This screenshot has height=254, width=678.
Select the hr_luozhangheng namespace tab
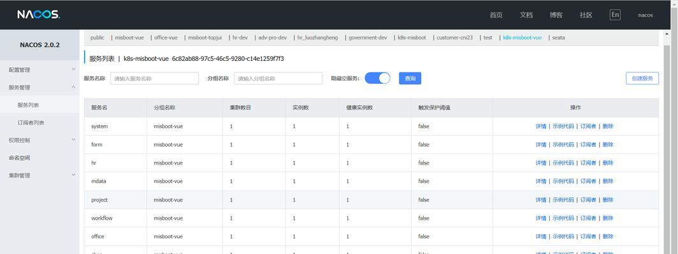[318, 37]
